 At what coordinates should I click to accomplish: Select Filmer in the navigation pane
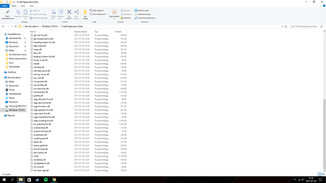tap(12, 90)
